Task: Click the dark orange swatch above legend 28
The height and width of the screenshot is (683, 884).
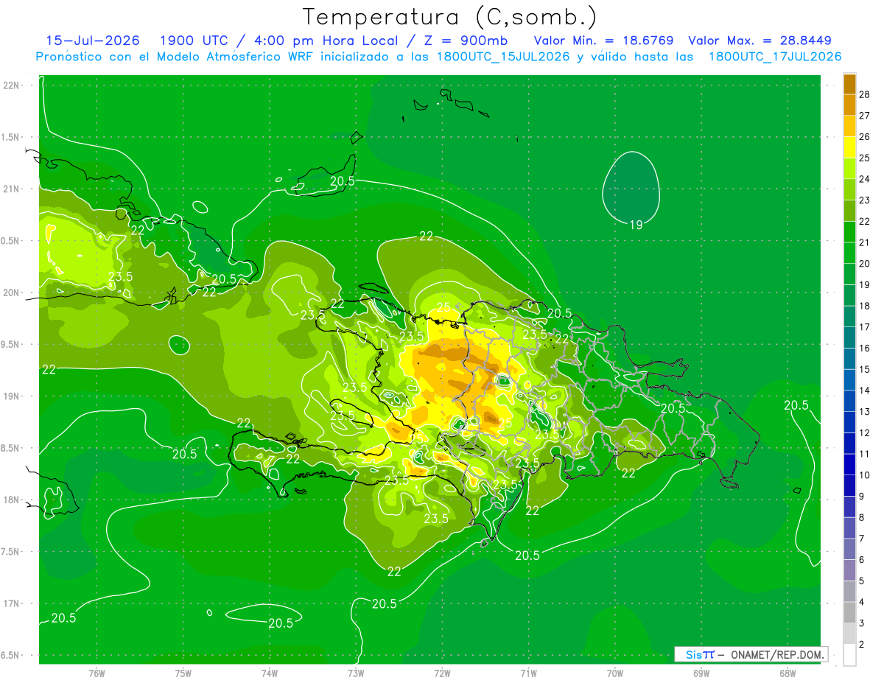Action: tap(849, 84)
